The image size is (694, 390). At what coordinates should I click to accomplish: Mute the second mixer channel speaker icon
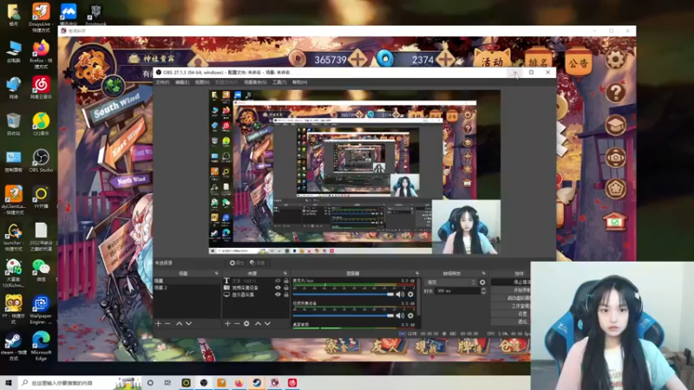[400, 315]
